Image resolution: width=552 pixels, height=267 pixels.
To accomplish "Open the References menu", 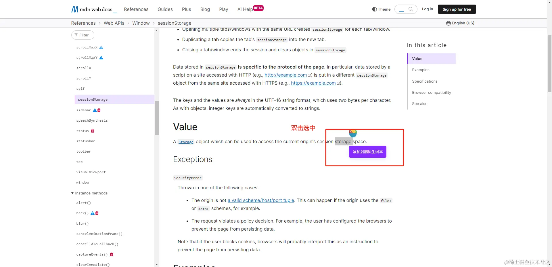I will 136,9.
